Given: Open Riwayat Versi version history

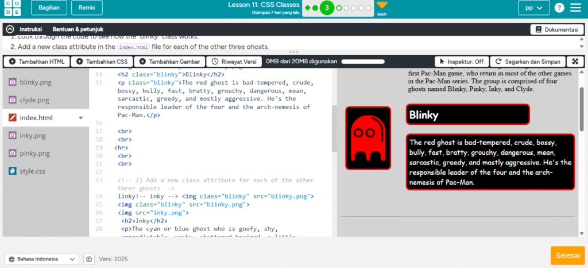Looking at the screenshot, I should (234, 62).
